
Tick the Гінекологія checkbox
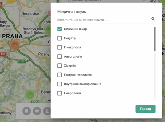click(60, 47)
